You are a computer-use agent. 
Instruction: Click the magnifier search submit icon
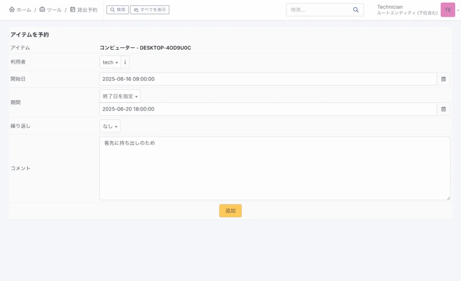[356, 10]
